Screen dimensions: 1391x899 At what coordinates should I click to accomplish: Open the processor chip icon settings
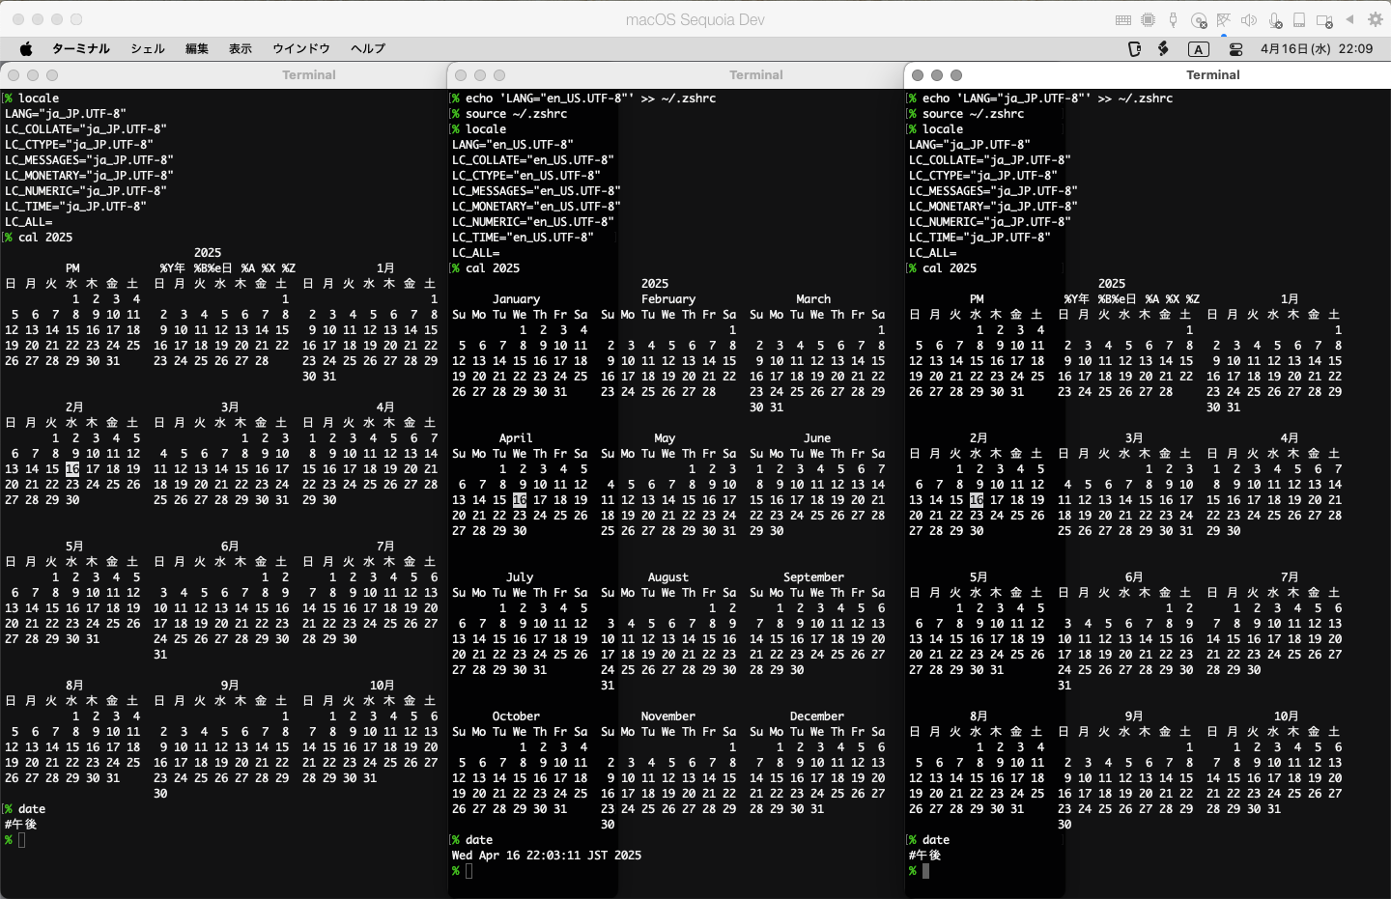point(1149,20)
